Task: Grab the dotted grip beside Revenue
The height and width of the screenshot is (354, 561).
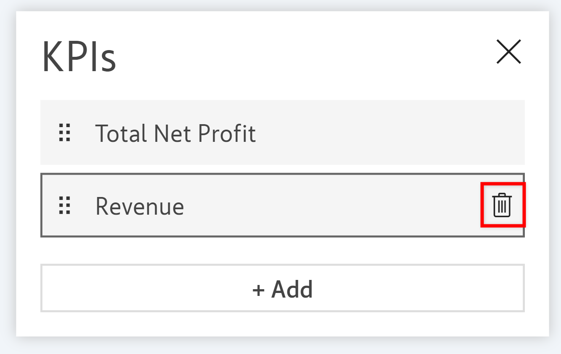Action: [x=65, y=205]
